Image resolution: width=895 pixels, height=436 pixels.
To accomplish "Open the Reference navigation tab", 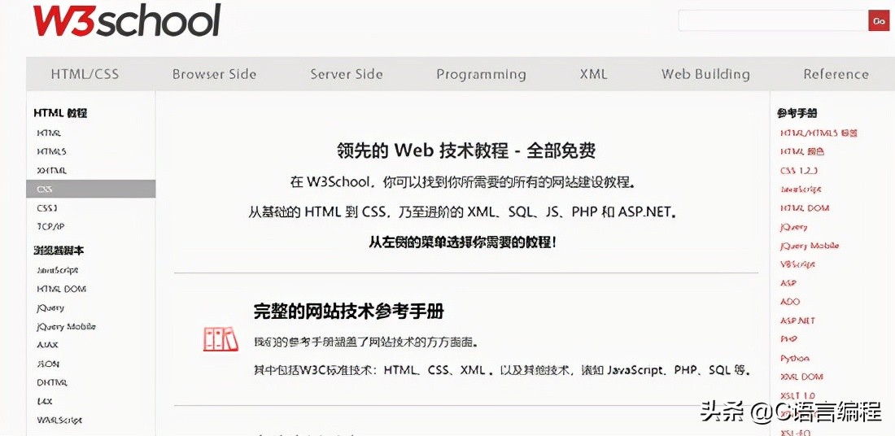I will [836, 74].
